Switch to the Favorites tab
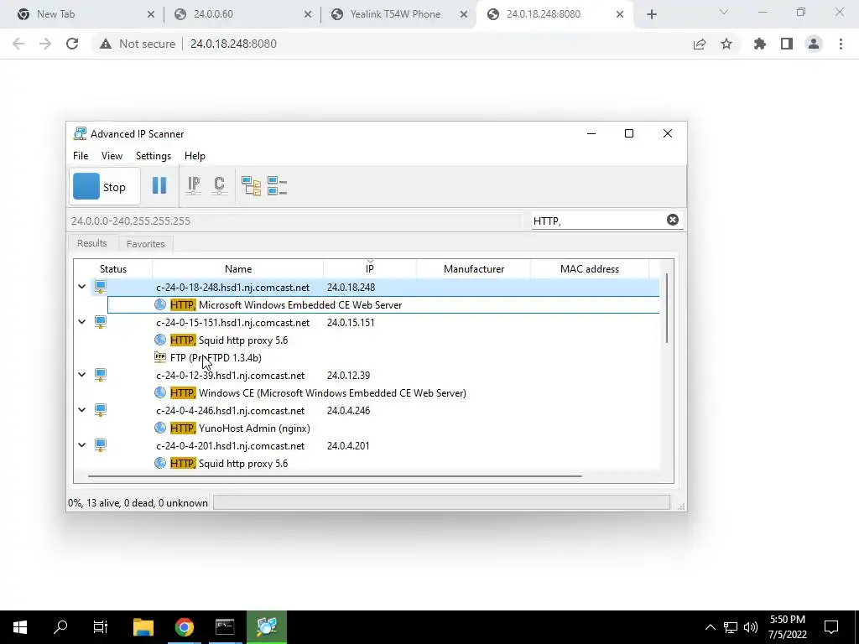 tap(146, 244)
